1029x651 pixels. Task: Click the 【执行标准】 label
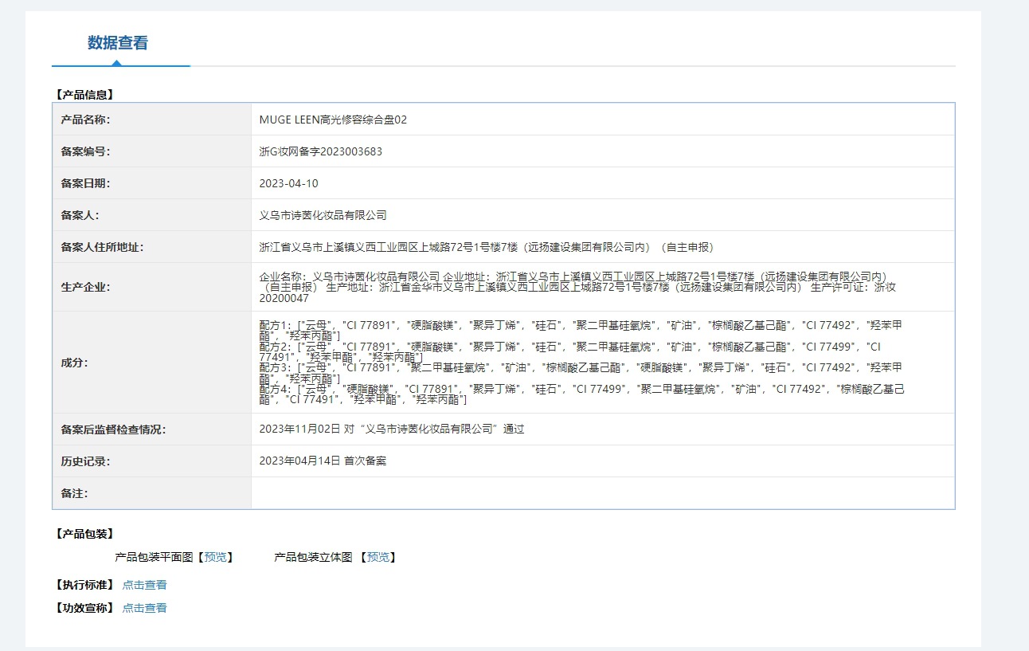84,585
